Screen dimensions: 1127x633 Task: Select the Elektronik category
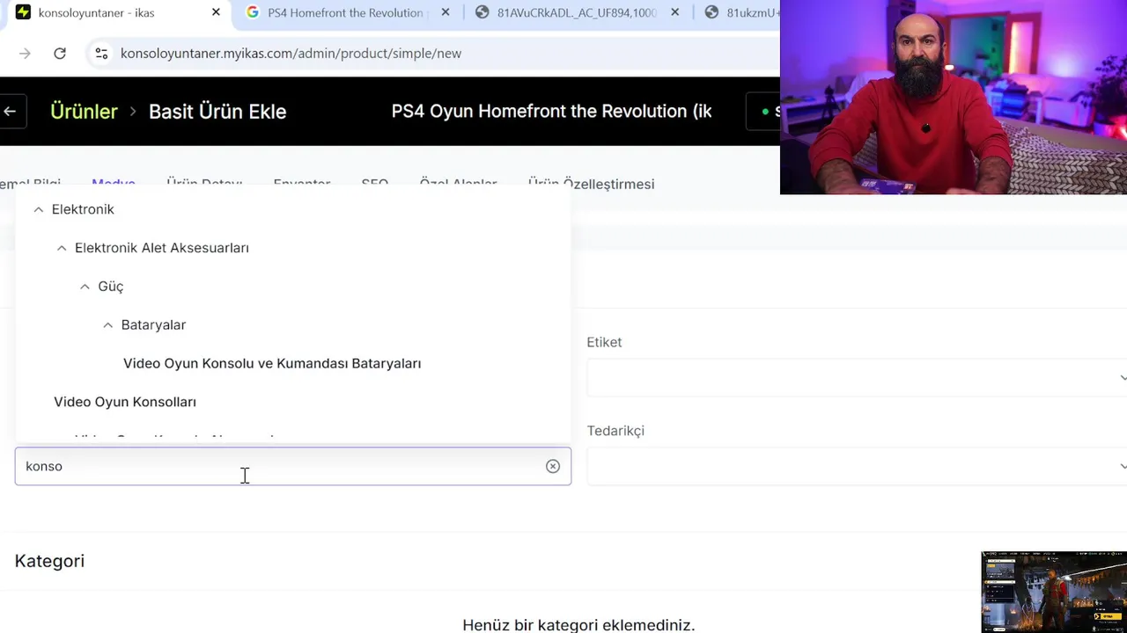(x=83, y=209)
